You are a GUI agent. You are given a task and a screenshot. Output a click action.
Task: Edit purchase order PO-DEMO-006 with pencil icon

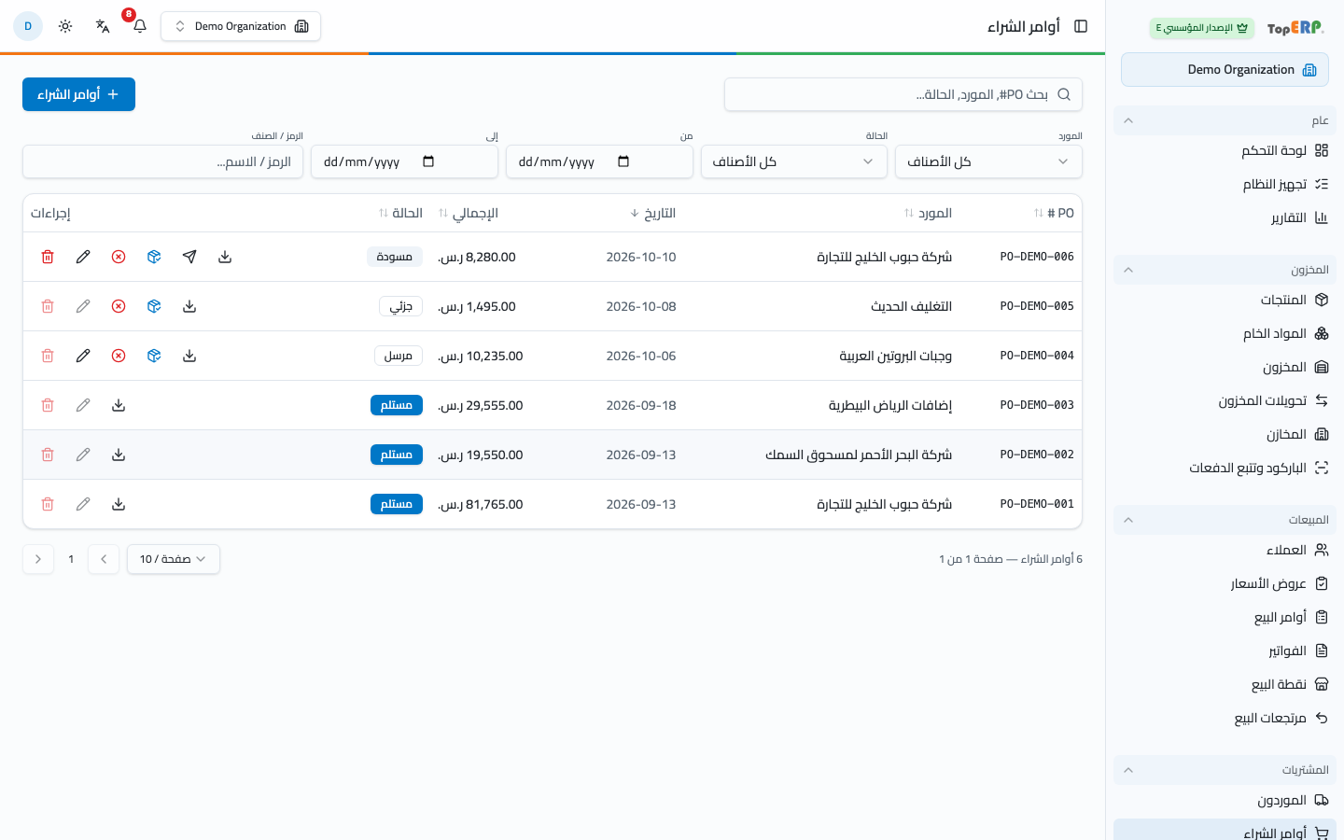[x=83, y=257]
